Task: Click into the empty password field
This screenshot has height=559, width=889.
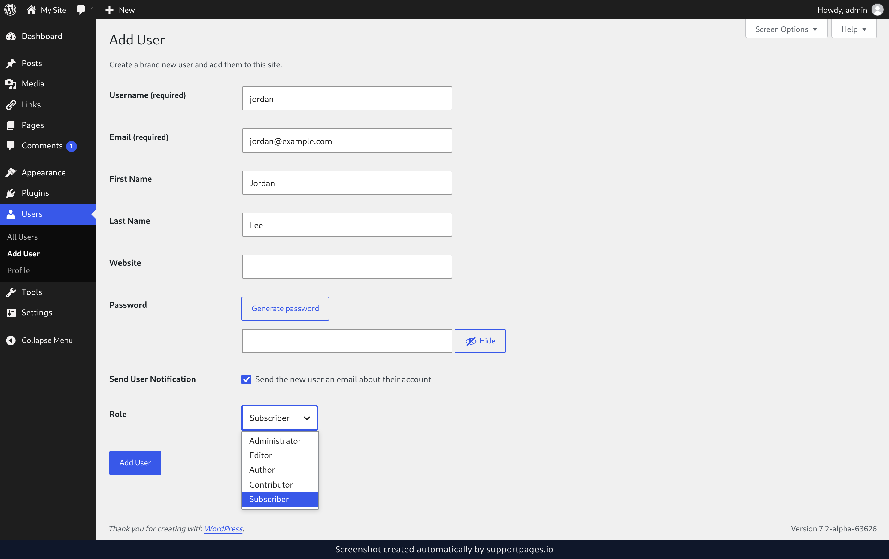Action: [347, 341]
